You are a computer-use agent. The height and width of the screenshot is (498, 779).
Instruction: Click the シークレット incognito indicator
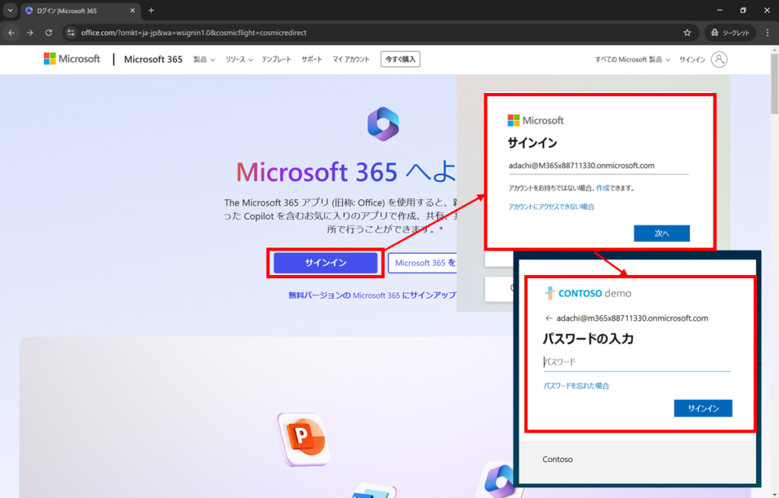coord(730,33)
